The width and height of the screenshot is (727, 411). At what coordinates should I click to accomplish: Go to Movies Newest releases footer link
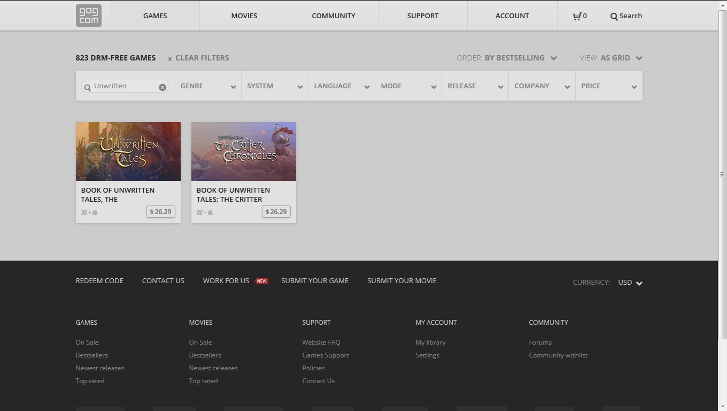click(x=213, y=368)
